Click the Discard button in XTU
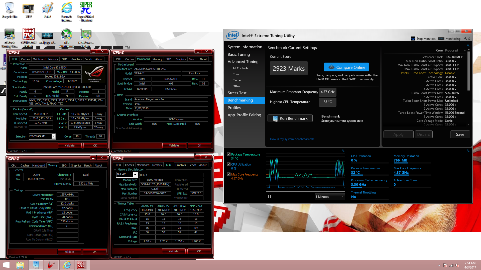The image size is (481, 270). [423, 134]
